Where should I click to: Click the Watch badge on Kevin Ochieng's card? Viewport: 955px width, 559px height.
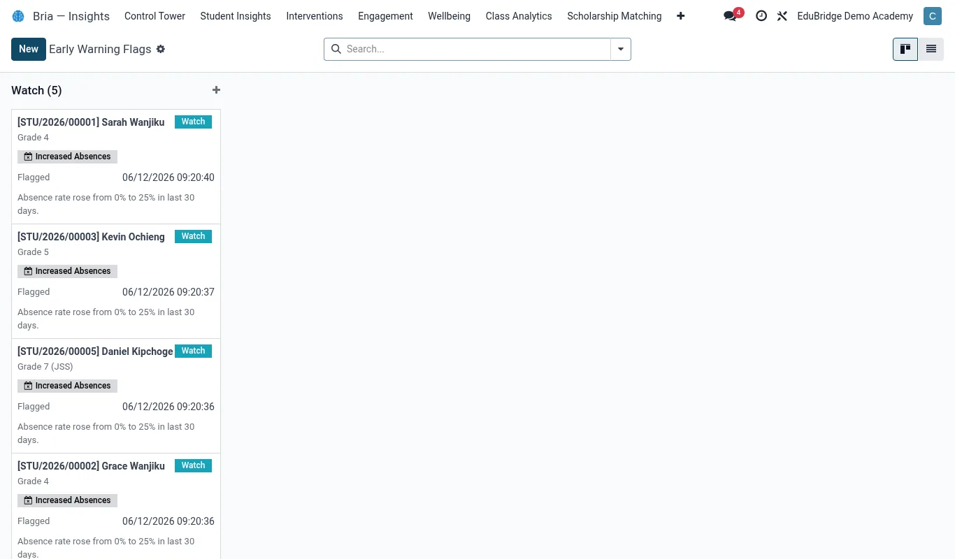click(x=193, y=236)
